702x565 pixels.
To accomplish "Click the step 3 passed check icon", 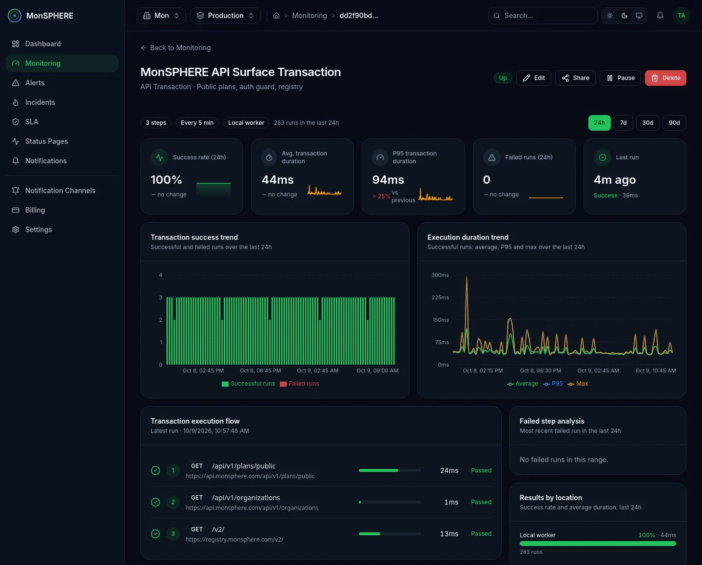I will click(x=156, y=534).
